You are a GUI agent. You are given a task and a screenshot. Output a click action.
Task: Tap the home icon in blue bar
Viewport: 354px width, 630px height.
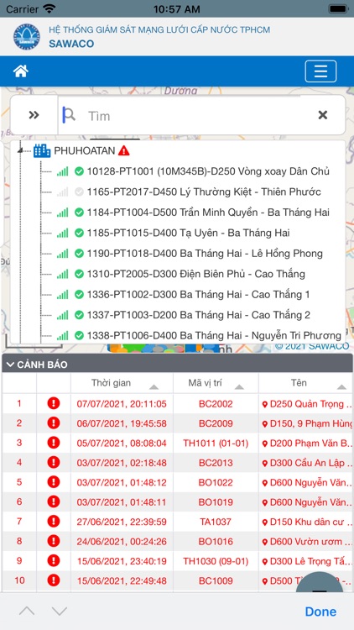(x=20, y=71)
